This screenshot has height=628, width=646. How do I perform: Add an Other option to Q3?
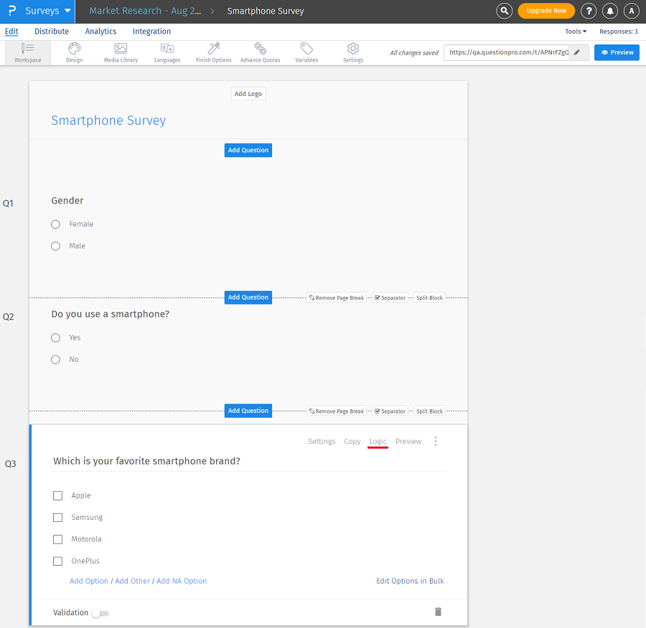[x=132, y=581]
